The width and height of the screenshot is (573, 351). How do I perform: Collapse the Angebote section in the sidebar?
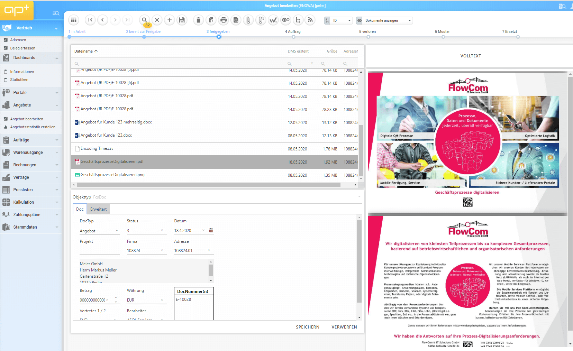tap(56, 105)
